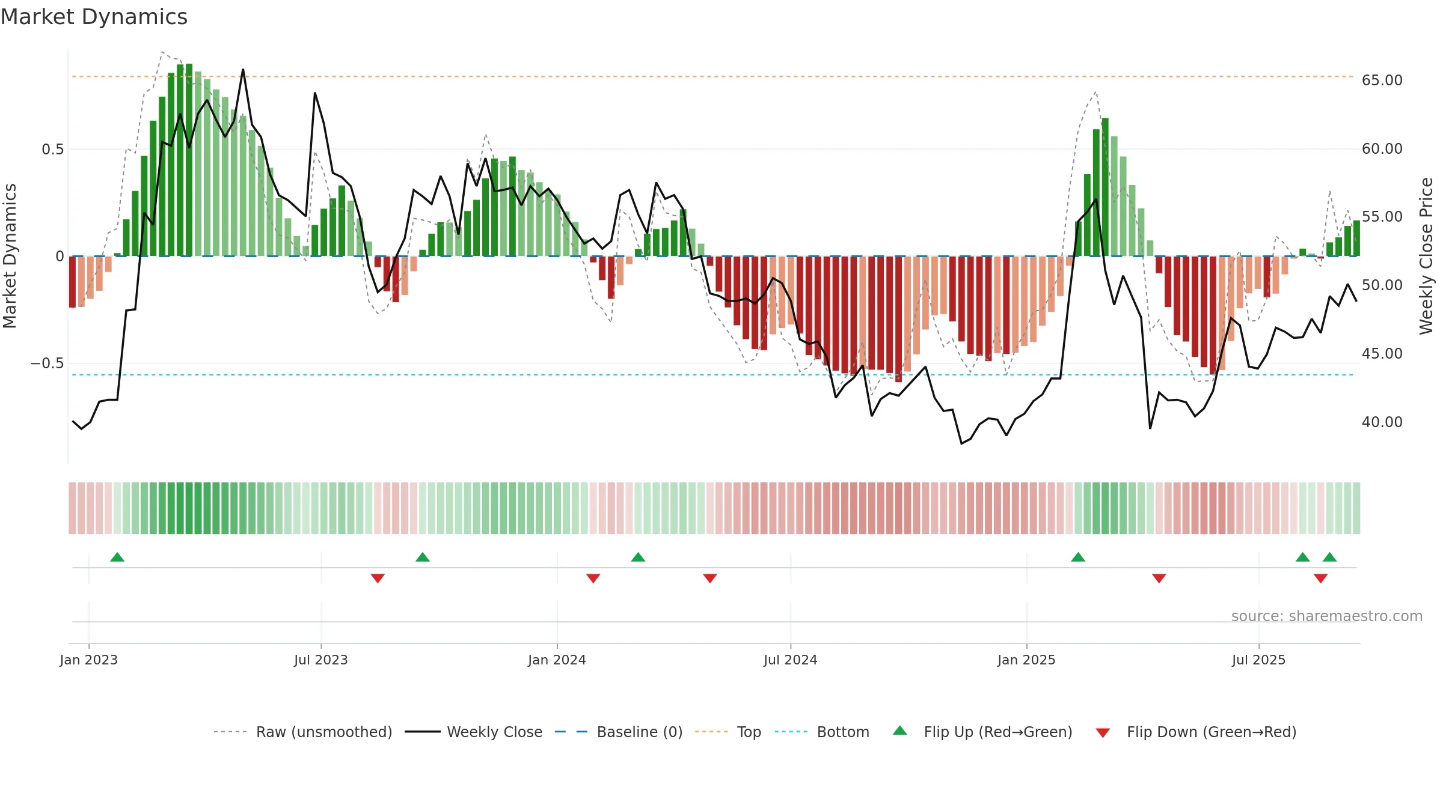Click the green Flip Up triangle icon in legend
1443x811 pixels.
point(900,731)
